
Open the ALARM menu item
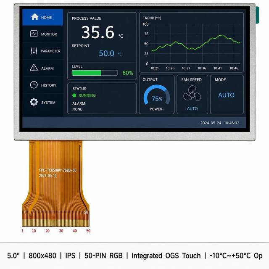(x=42, y=68)
